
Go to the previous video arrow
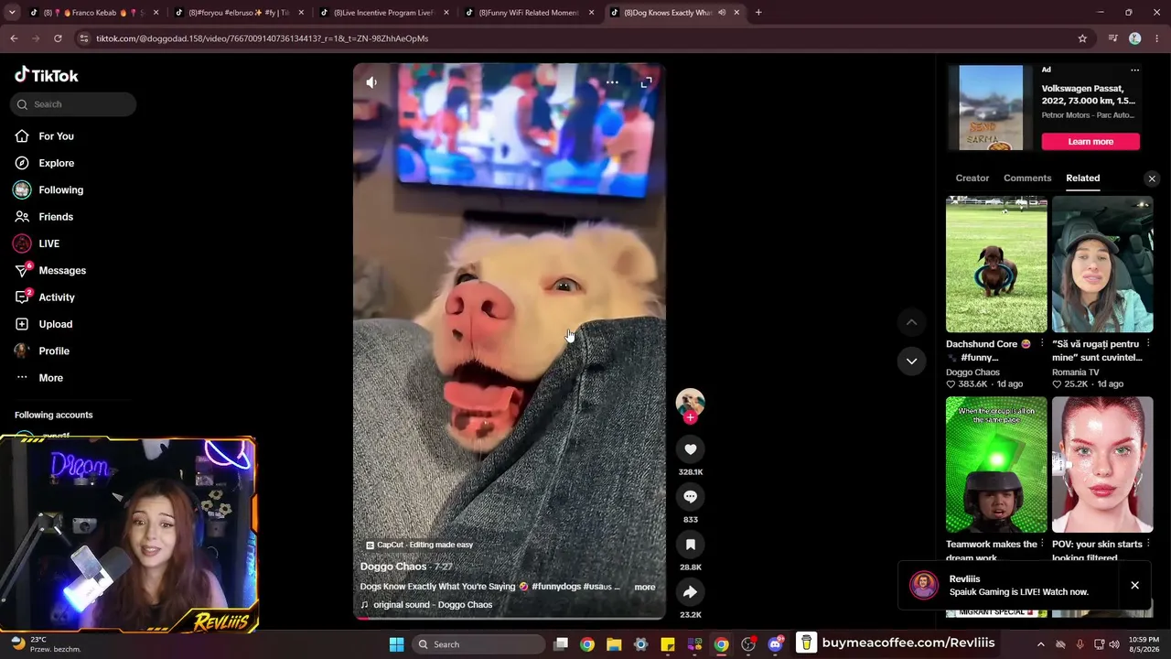click(x=911, y=322)
